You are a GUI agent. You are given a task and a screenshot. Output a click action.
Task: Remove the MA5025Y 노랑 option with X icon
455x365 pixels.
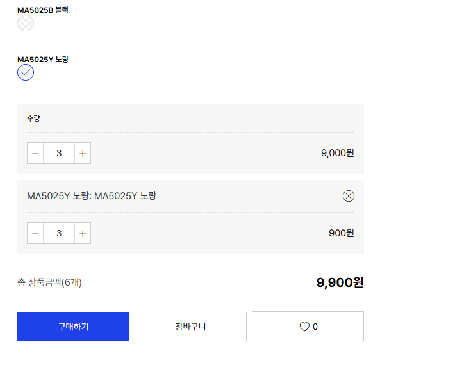pyautogui.click(x=349, y=196)
